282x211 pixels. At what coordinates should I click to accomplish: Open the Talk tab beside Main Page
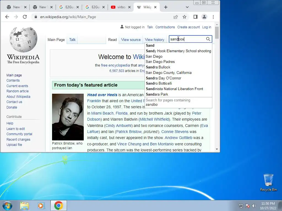(x=72, y=40)
